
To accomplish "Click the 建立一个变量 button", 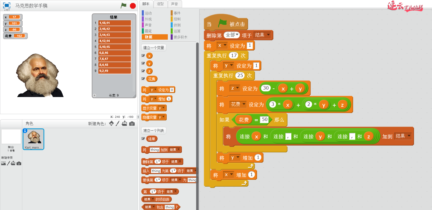I will (x=154, y=48).
